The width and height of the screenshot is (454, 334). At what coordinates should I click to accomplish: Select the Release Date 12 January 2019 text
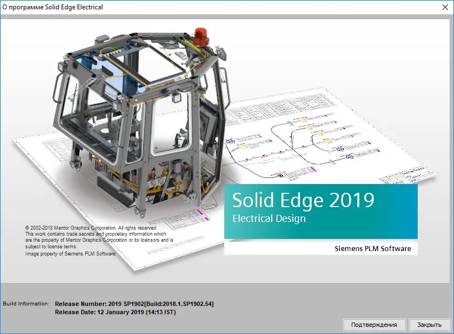pyautogui.click(x=115, y=312)
